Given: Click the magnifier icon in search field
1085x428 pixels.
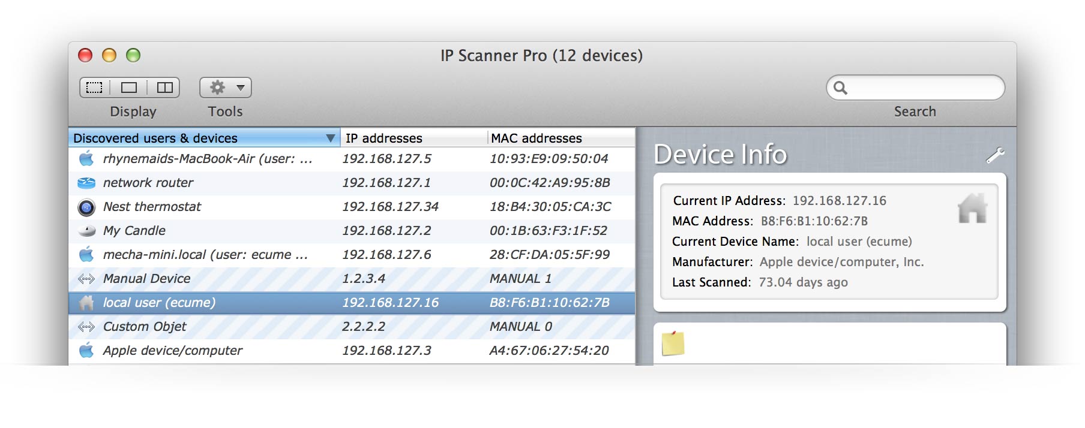Looking at the screenshot, I should [x=840, y=88].
